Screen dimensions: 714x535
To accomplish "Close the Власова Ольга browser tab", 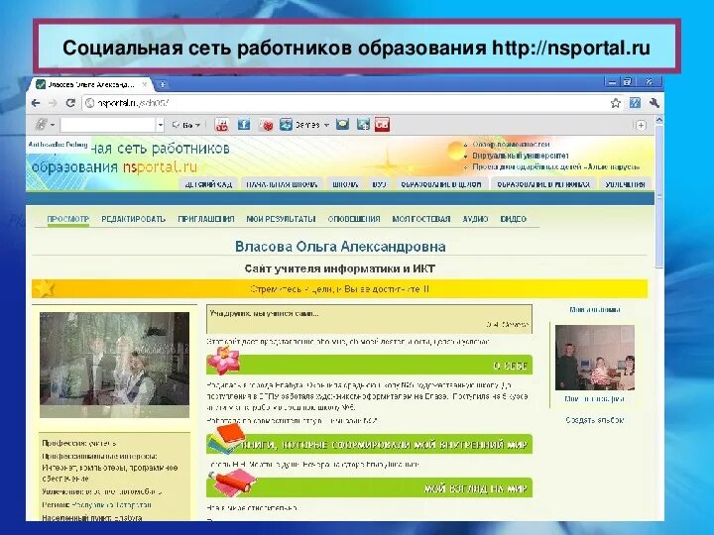I will tap(145, 84).
